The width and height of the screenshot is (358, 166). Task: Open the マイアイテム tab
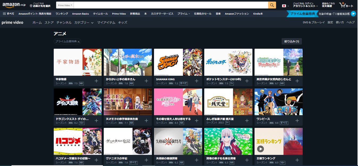point(106,23)
